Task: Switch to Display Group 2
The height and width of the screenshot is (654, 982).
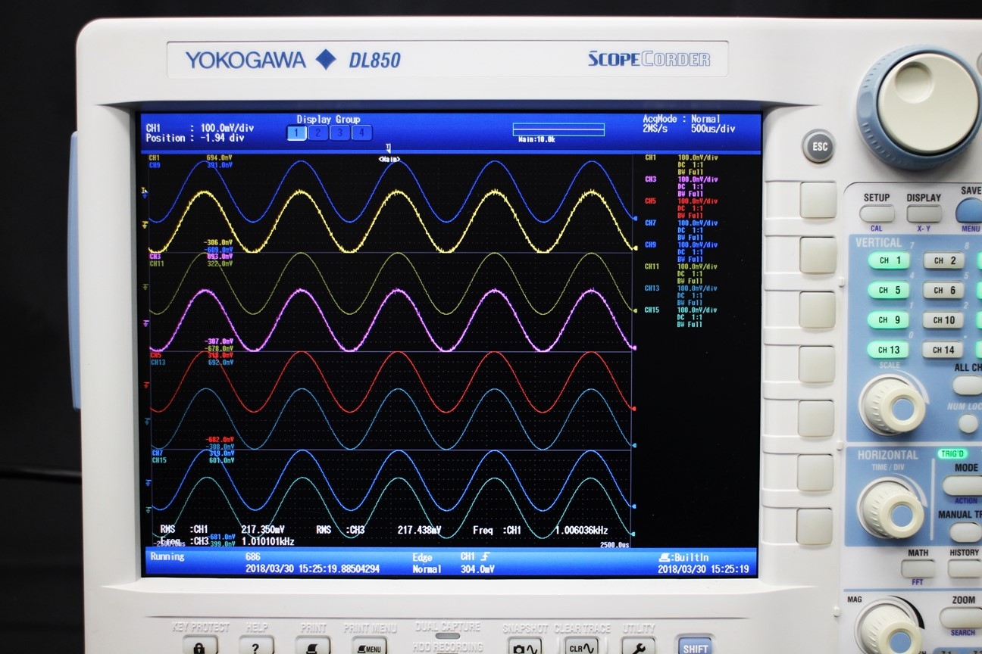Action: click(318, 133)
